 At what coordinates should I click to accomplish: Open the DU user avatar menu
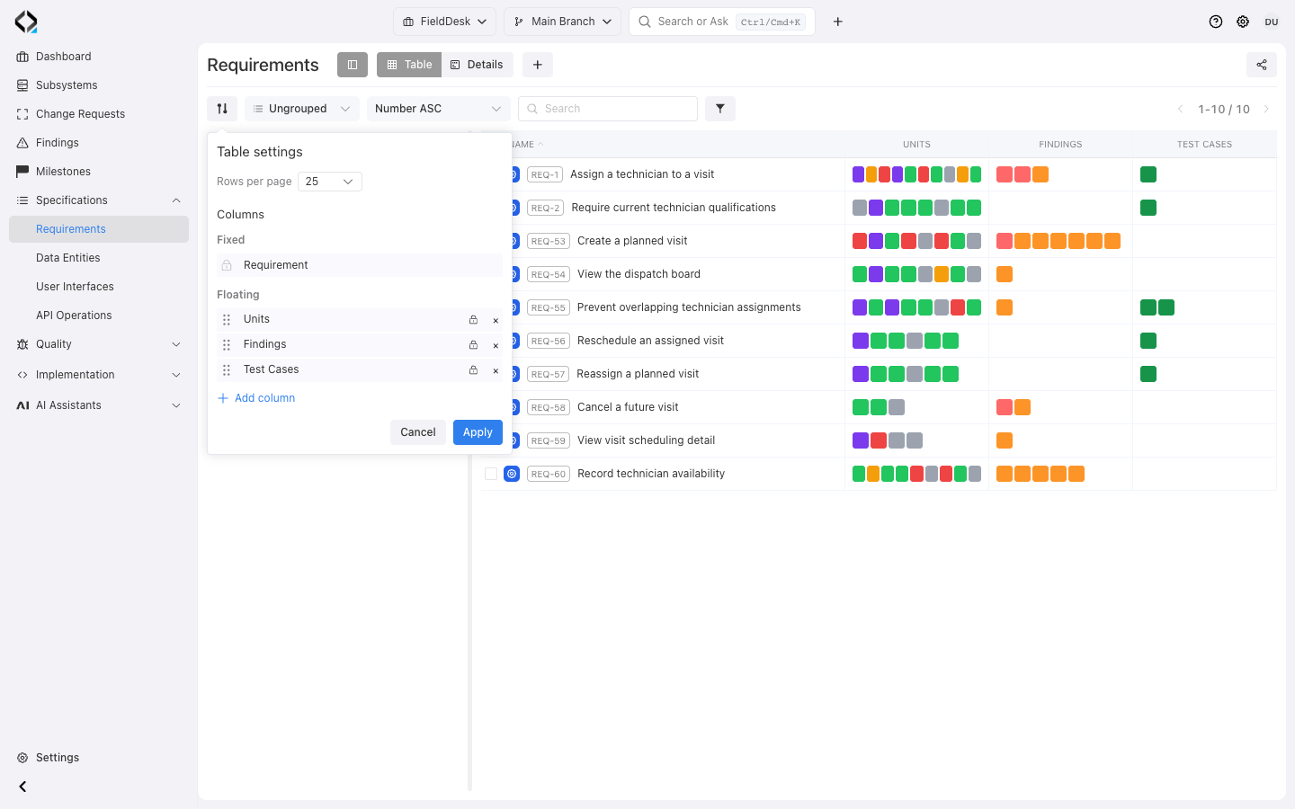pos(1272,22)
